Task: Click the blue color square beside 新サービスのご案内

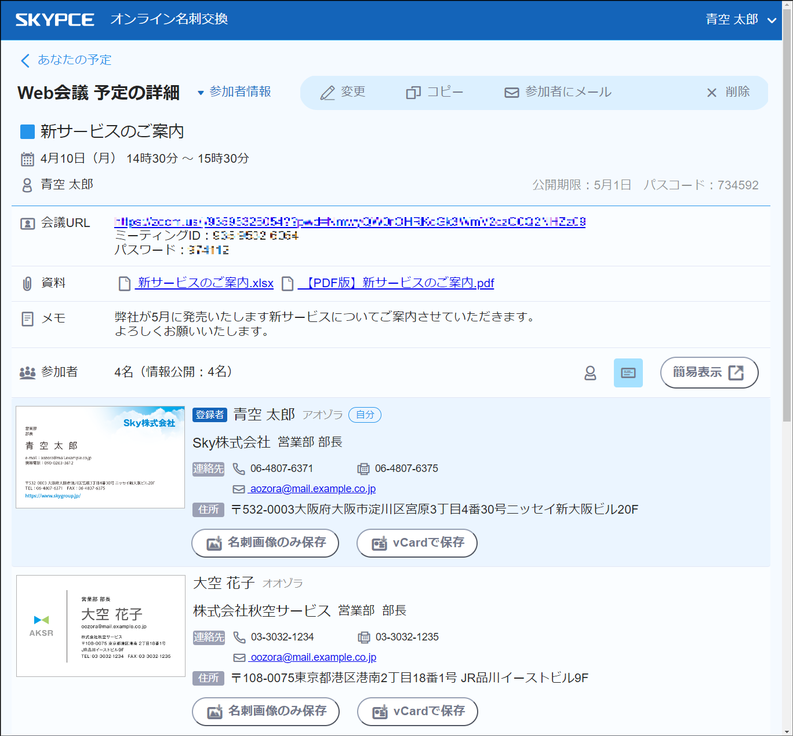Action: click(27, 131)
